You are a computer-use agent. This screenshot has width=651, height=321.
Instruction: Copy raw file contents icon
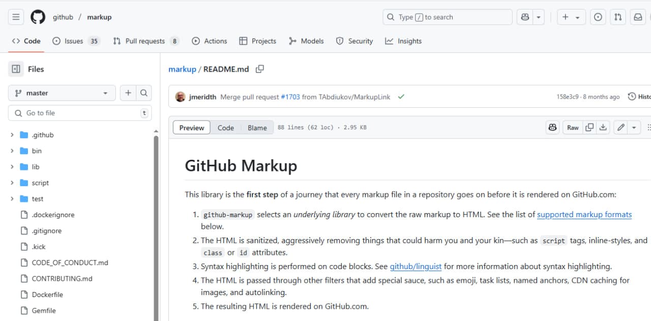coord(589,127)
